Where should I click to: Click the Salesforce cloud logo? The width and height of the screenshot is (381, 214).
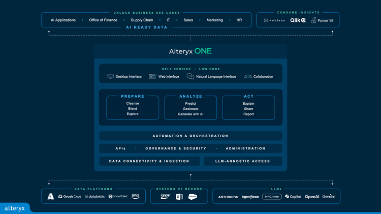tap(193, 197)
